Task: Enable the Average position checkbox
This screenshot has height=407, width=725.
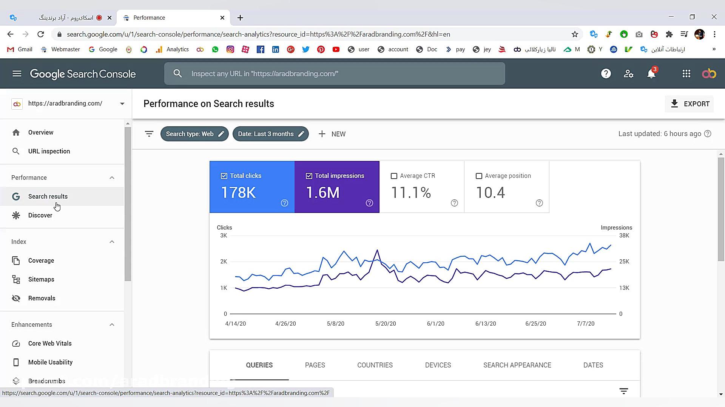Action: 479,176
